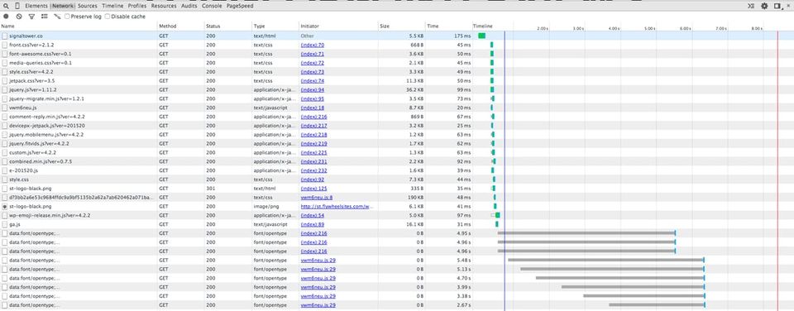The width and height of the screenshot is (794, 311).
Task: Select the media-queries.css?ver=0.1 request
Action: point(40,63)
